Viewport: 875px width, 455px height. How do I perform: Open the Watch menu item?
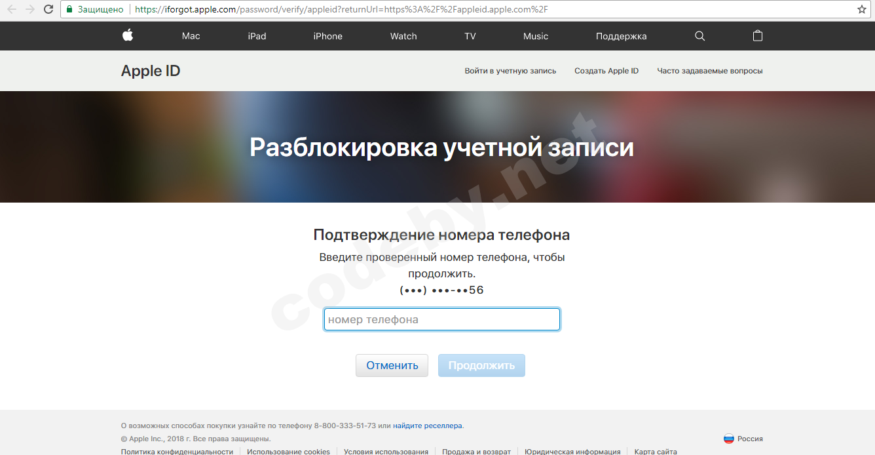coord(403,36)
